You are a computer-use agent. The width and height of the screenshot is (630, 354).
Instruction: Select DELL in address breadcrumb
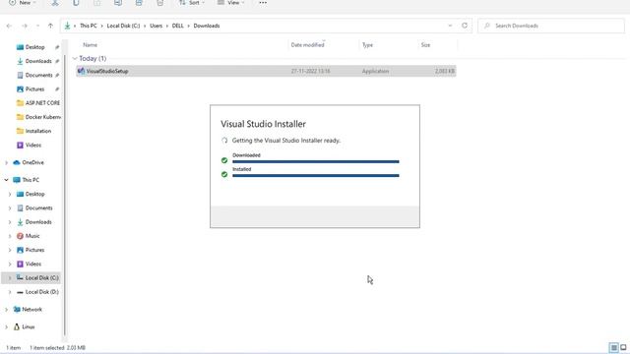pos(177,26)
